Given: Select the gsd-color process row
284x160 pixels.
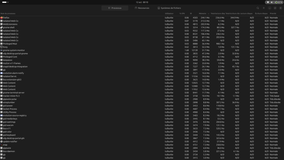Looking at the screenshot, I should 142,132.
